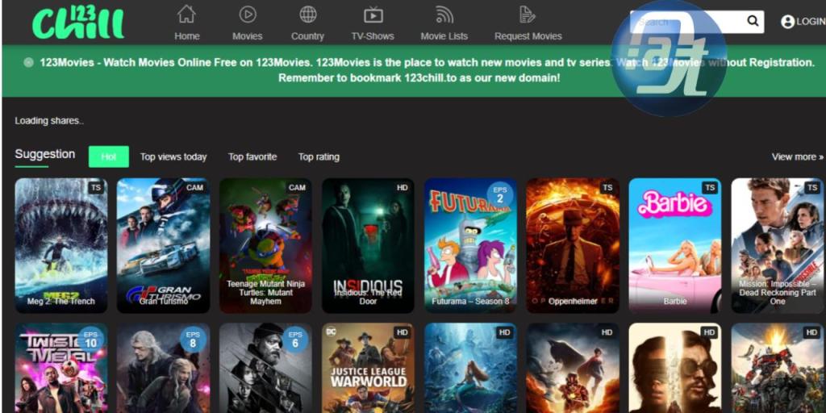Open Movies menu label
Screen dimensions: 826x413
coord(248,36)
